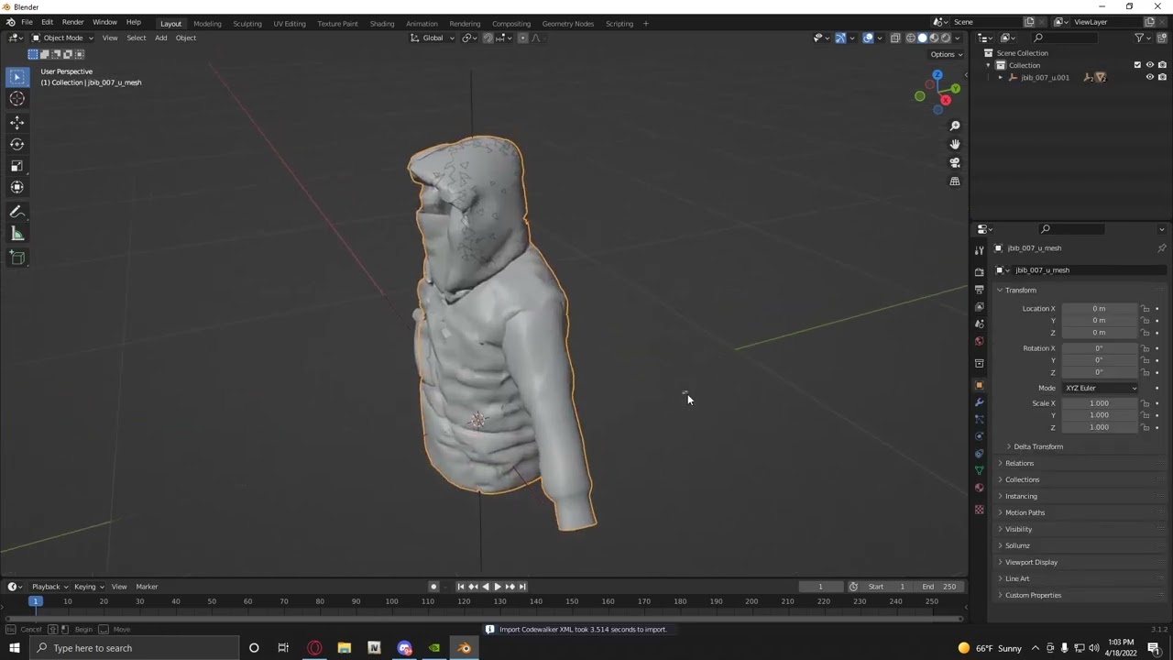Open the outliner filter funnel icon
The width and height of the screenshot is (1173, 660).
(1139, 38)
